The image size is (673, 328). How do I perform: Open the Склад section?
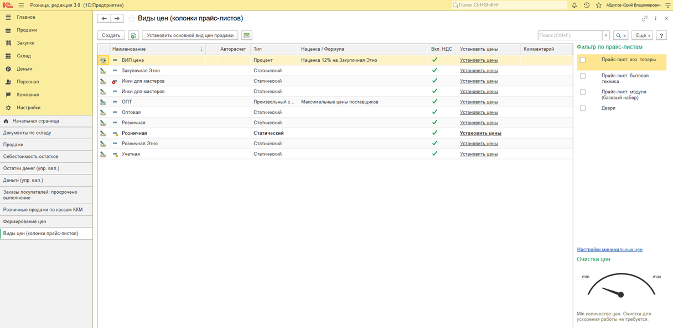(x=23, y=56)
